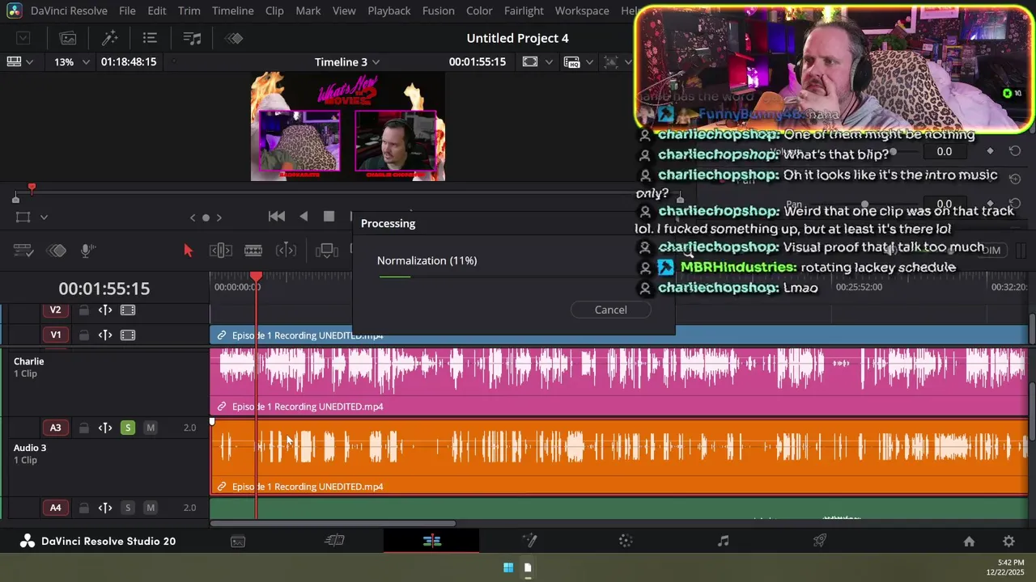Open the Fairlight menu

(x=524, y=11)
